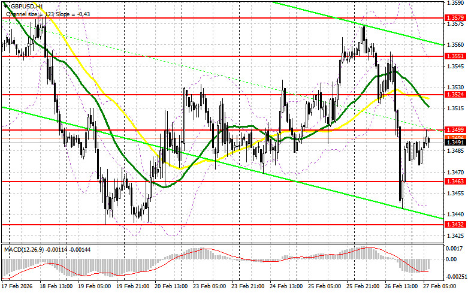468x293 pixels.
Task: Click the 26 Feb 13:00 time label
Action: 401,286
